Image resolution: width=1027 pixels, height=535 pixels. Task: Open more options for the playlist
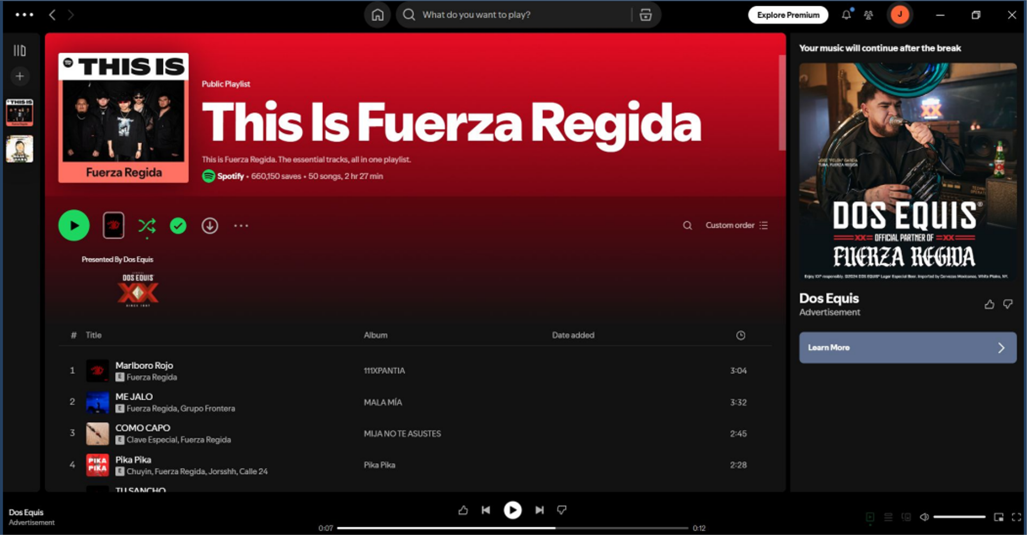pos(242,225)
